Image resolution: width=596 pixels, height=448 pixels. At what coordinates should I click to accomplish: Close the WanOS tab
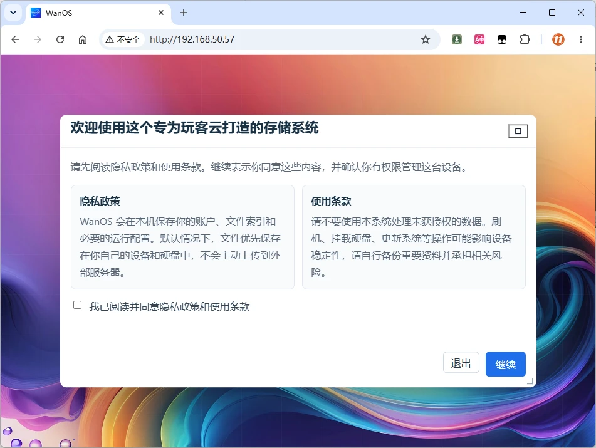161,13
